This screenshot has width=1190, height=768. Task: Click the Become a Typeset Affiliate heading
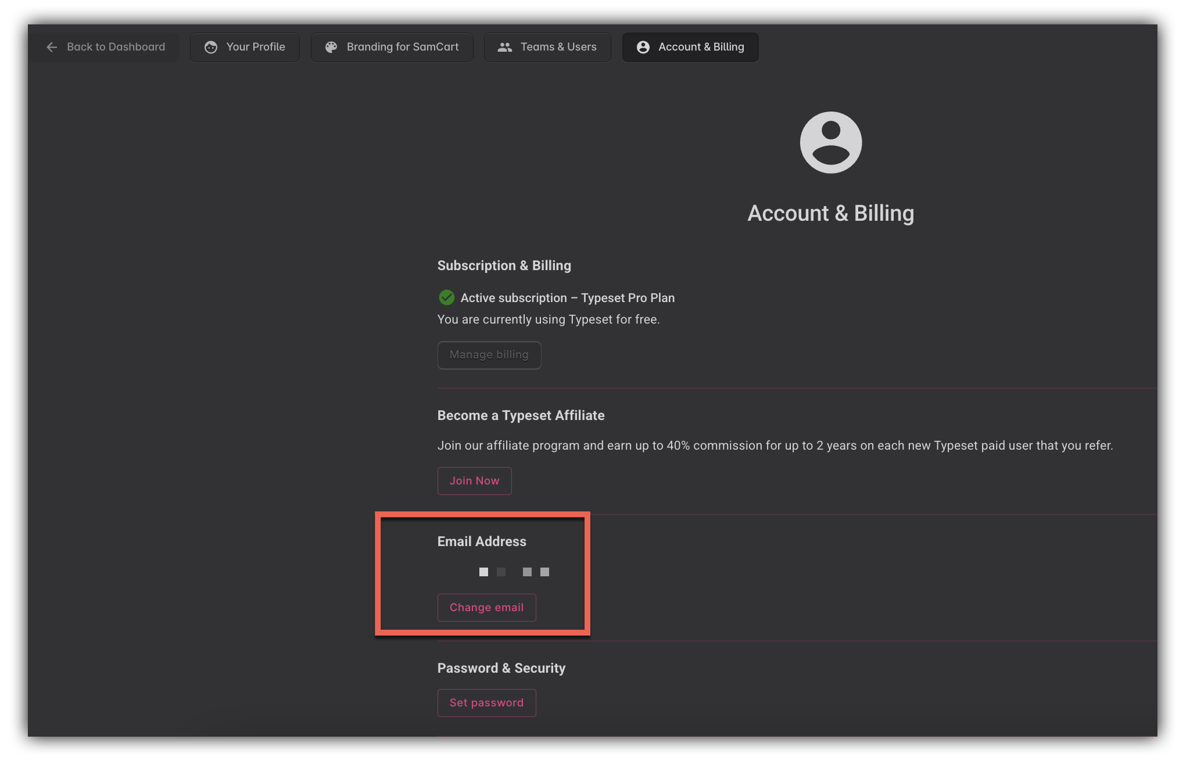click(521, 415)
